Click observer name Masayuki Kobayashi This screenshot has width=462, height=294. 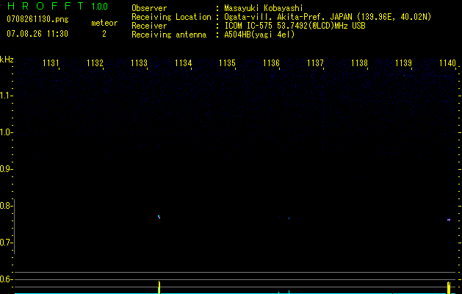tap(264, 8)
